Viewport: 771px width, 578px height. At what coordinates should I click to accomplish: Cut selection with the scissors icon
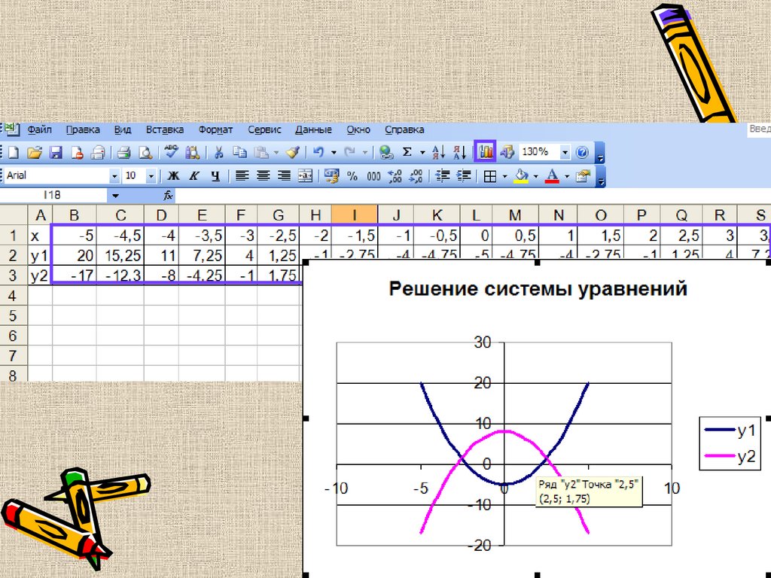(218, 153)
